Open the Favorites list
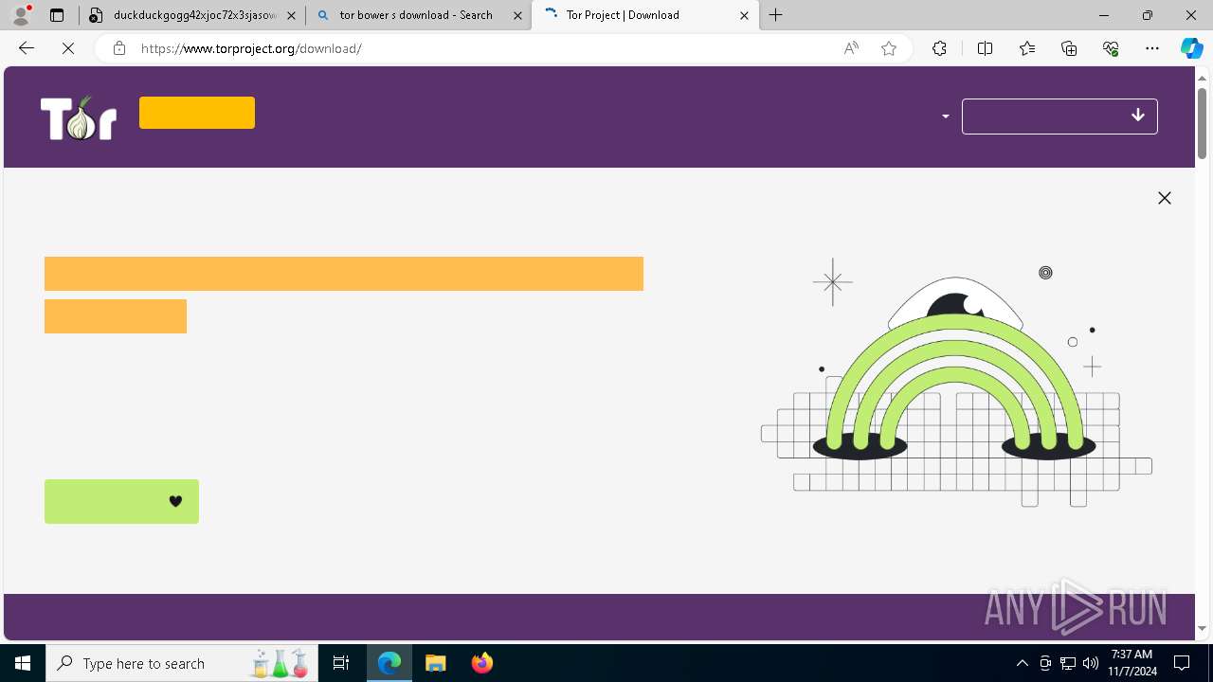 (x=1027, y=48)
